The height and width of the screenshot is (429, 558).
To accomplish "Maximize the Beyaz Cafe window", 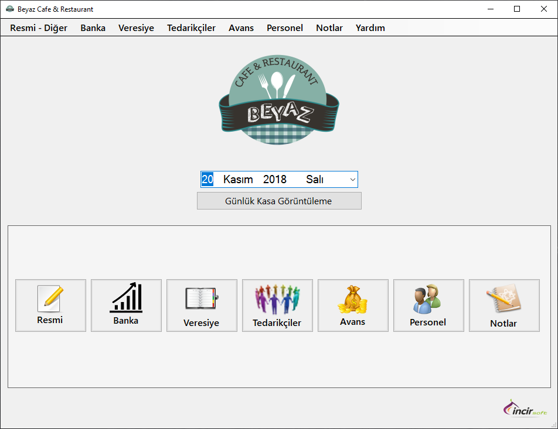I will tap(517, 9).
